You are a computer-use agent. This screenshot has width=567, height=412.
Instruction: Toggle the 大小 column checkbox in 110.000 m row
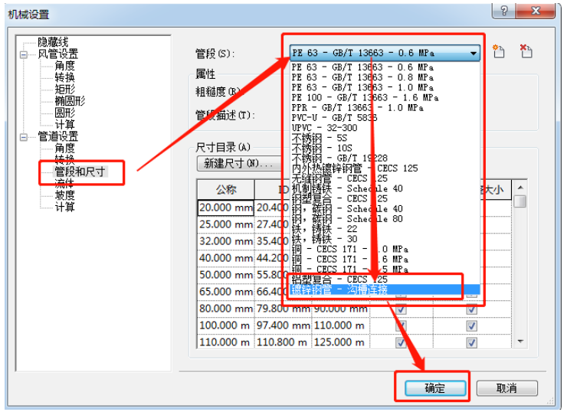point(471,342)
